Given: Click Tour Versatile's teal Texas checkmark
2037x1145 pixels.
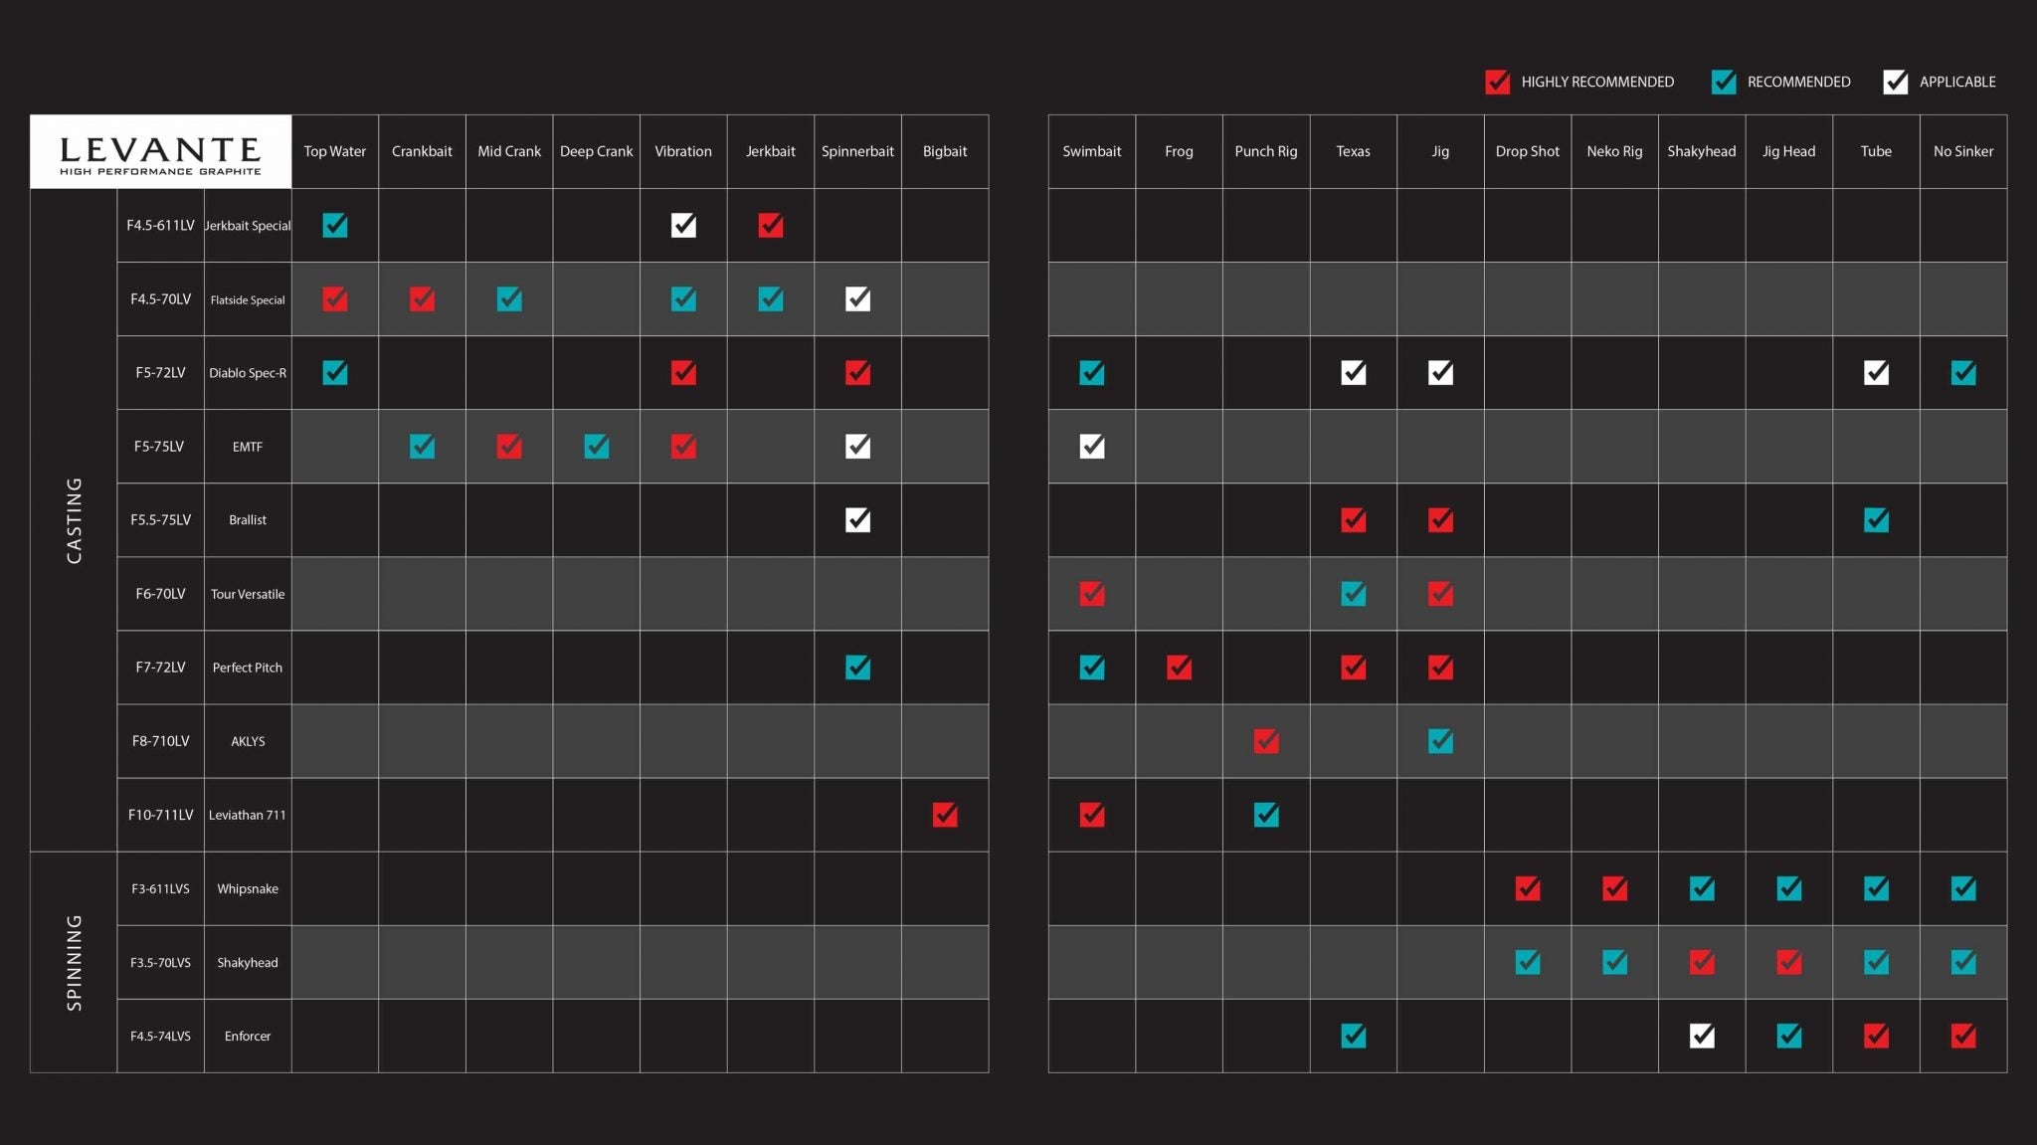Looking at the screenshot, I should (1353, 594).
